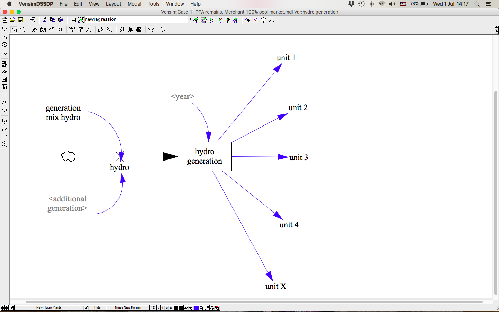
Task: Select the hydro generation stock box
Action: 205,156
